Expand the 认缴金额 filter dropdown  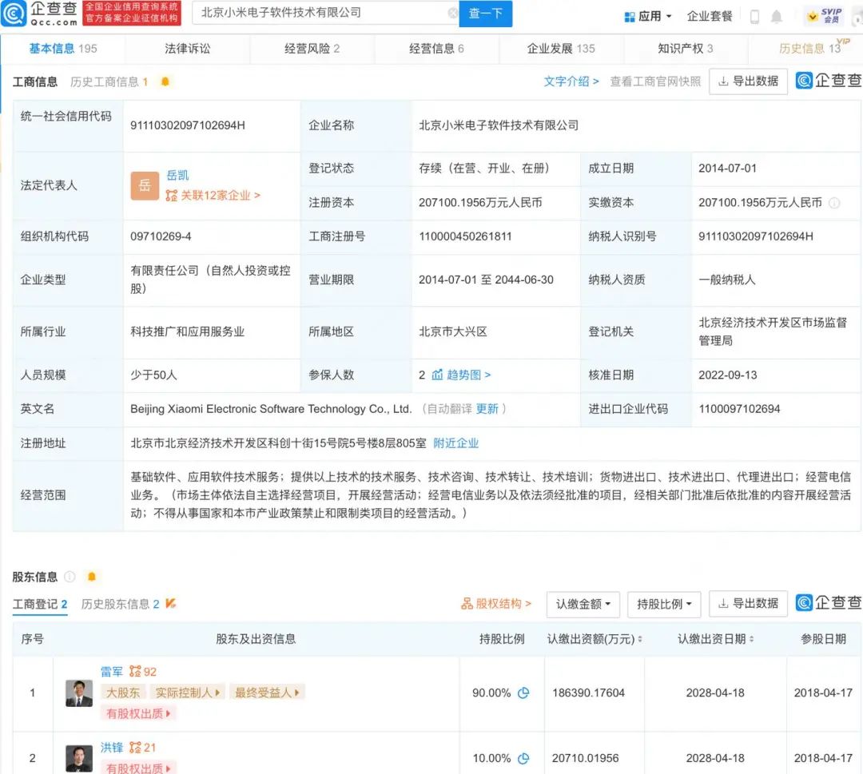(x=583, y=604)
